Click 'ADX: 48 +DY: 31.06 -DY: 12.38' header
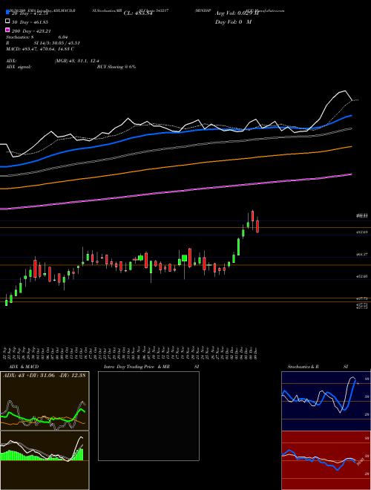This screenshot has width=371, height=490. (x=45, y=375)
